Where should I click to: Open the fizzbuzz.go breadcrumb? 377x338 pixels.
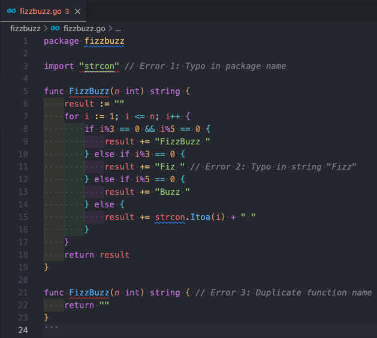[x=84, y=29]
